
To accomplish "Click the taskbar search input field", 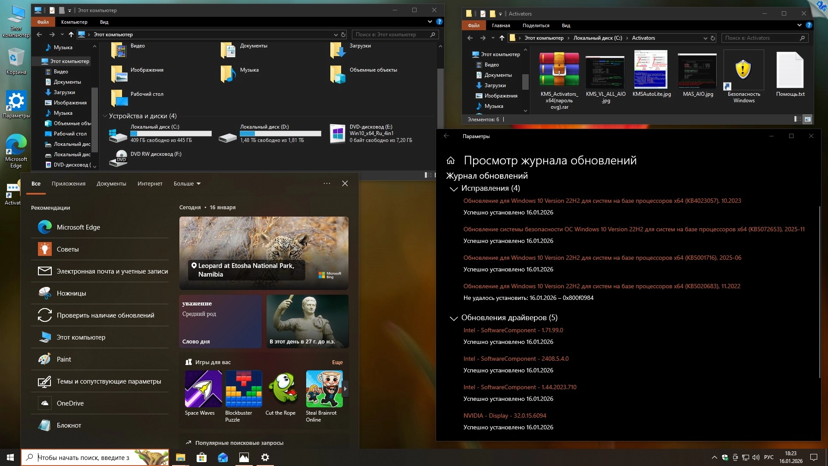I will click(x=84, y=457).
